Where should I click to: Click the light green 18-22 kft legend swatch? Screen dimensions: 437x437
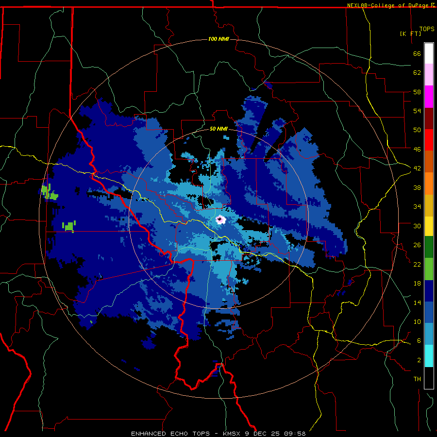(429, 269)
